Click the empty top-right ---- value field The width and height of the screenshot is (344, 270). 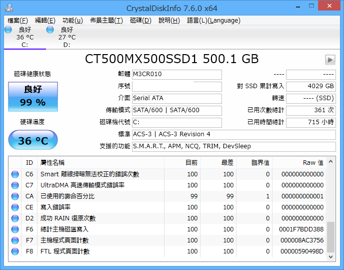click(311, 75)
